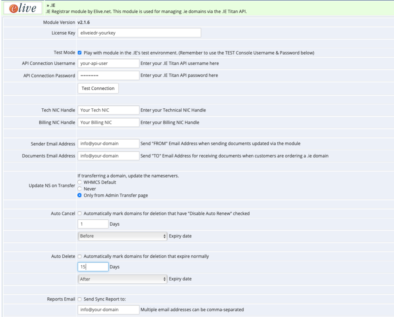Click the Documents Email Address field
Viewport: 394px width, 317px height.
click(108, 156)
